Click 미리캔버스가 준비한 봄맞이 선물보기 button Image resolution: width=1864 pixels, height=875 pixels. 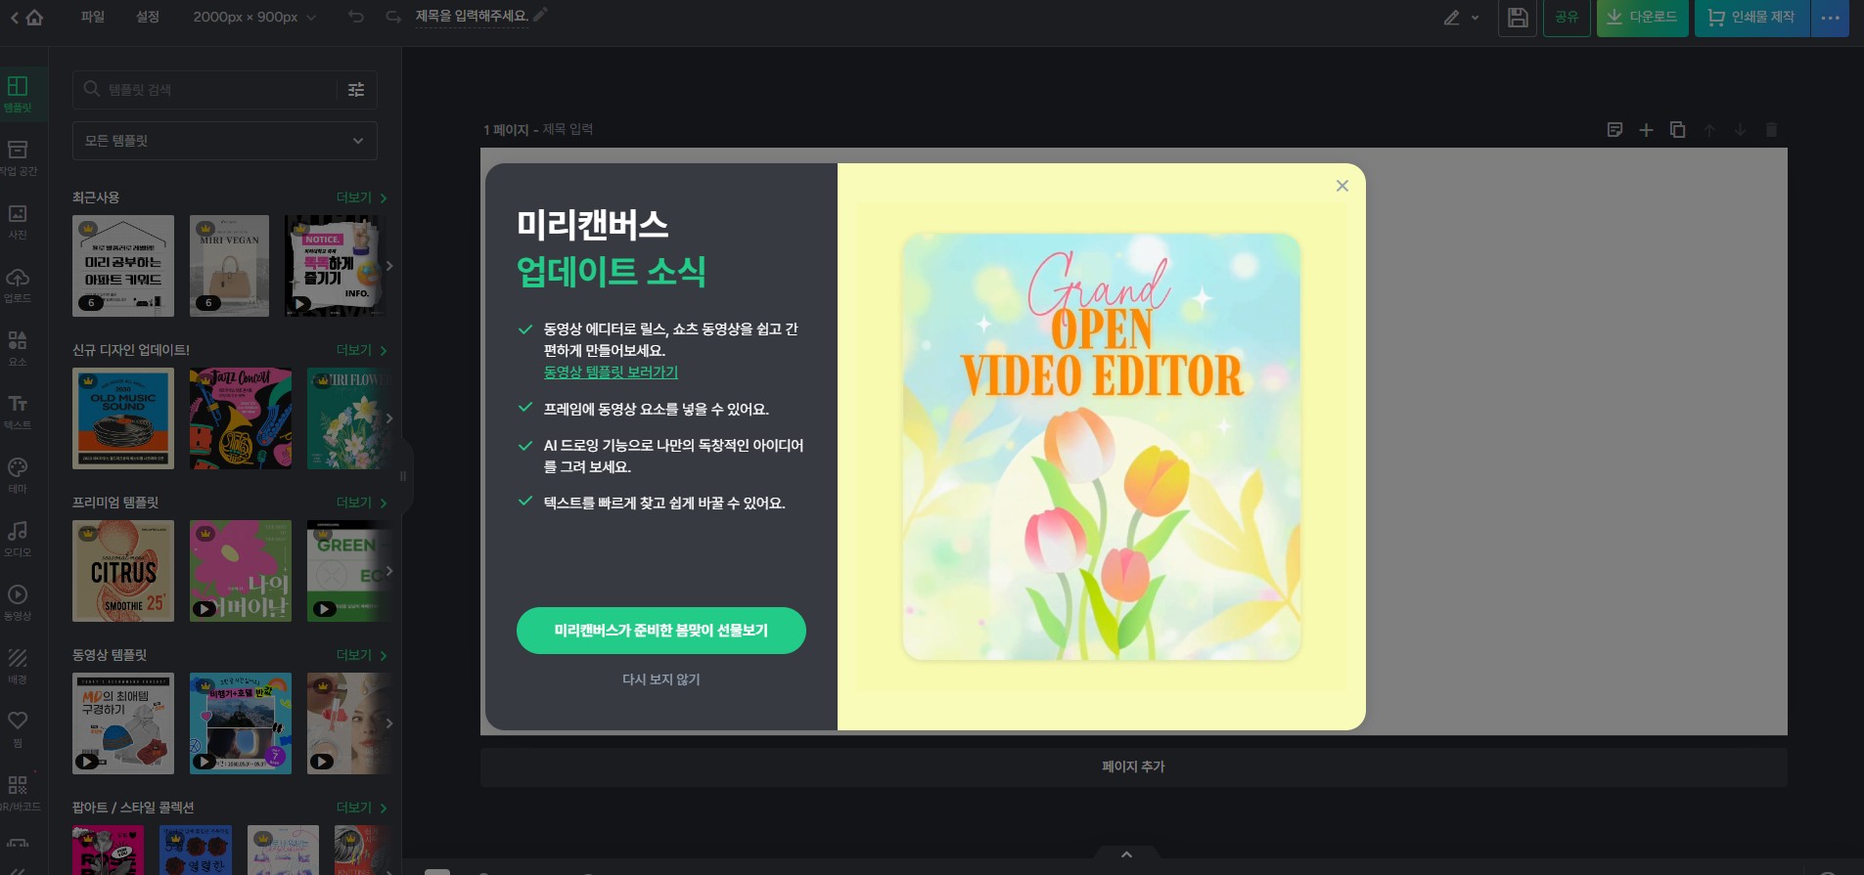tap(661, 631)
